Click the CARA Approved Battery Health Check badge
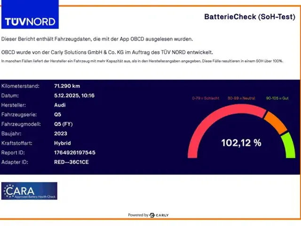Screen dimensions: 301x226 pyautogui.click(x=29, y=191)
